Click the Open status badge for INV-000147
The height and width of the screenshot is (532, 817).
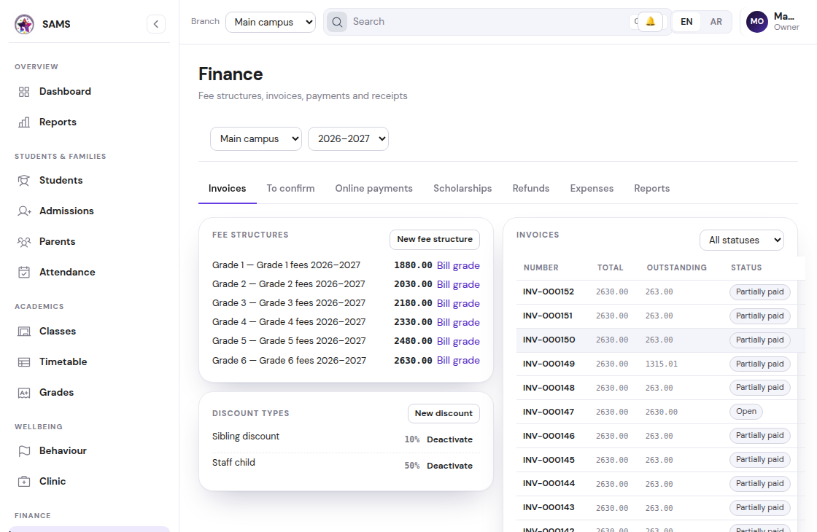(x=746, y=412)
